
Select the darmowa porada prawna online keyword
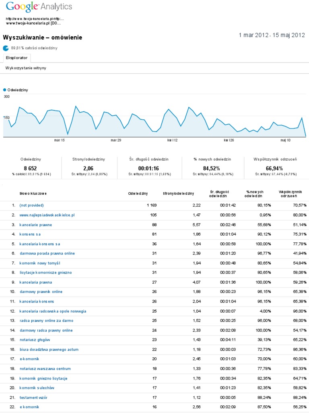point(47,253)
